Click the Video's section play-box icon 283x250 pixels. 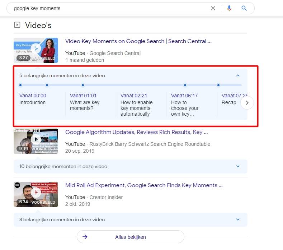point(17,25)
